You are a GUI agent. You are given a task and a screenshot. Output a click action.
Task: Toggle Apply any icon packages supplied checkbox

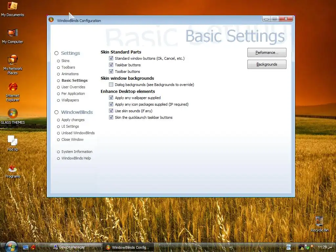[111, 104]
